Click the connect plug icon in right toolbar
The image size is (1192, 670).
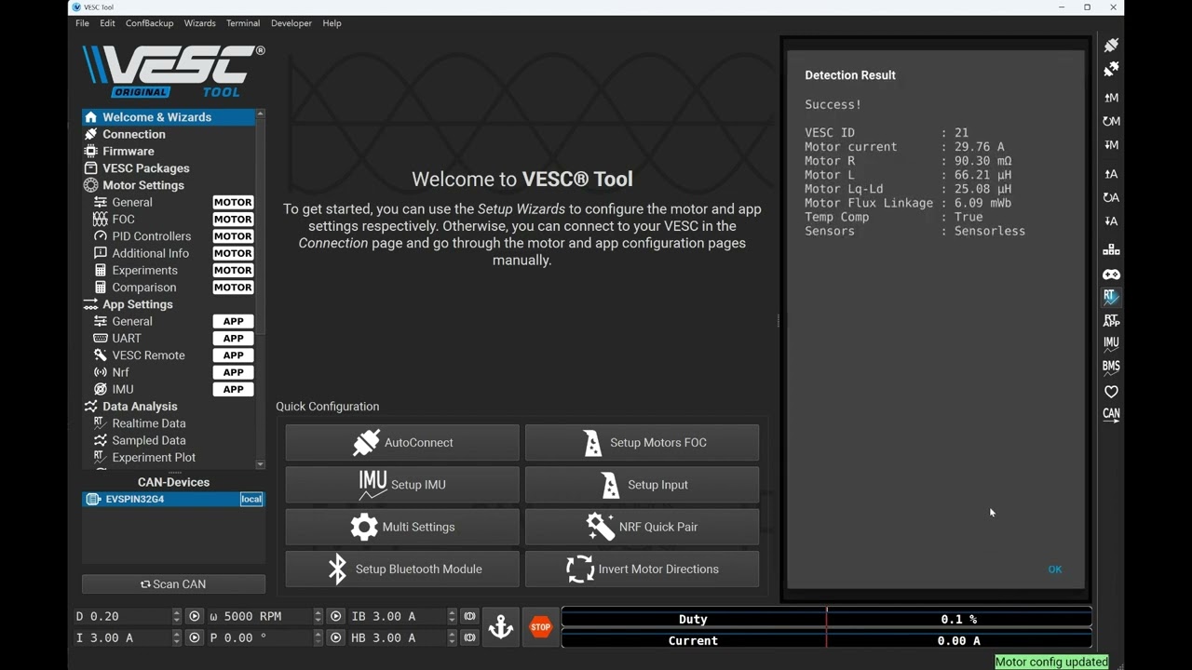(1111, 46)
